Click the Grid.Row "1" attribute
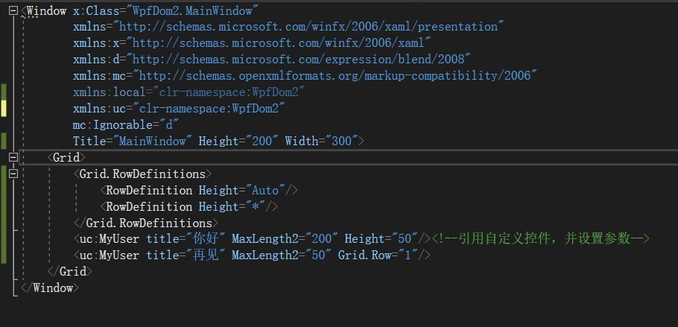Image resolution: width=678 pixels, height=327 pixels. coord(384,255)
